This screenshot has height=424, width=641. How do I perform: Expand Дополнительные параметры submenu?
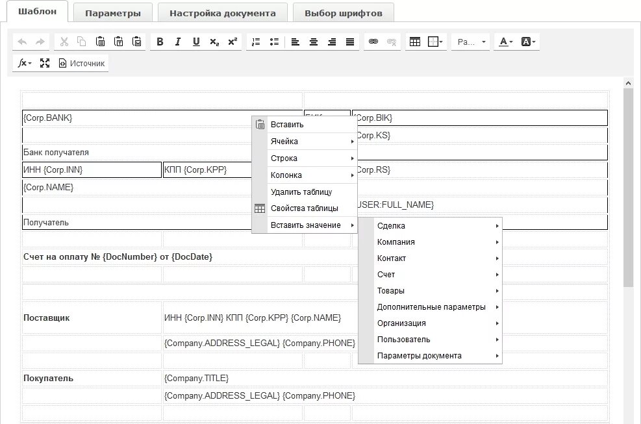(430, 307)
